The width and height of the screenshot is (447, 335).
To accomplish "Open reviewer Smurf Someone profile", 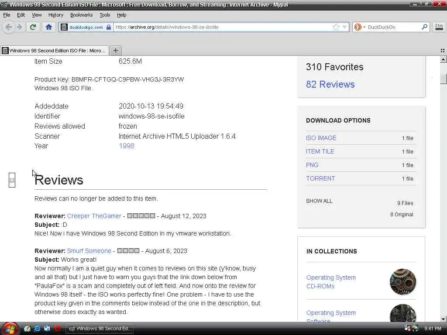I will click(89, 251).
